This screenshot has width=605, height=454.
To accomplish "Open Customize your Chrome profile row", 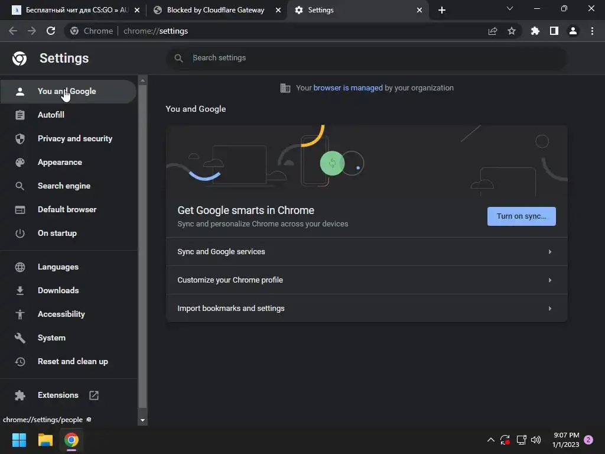I will 366,280.
